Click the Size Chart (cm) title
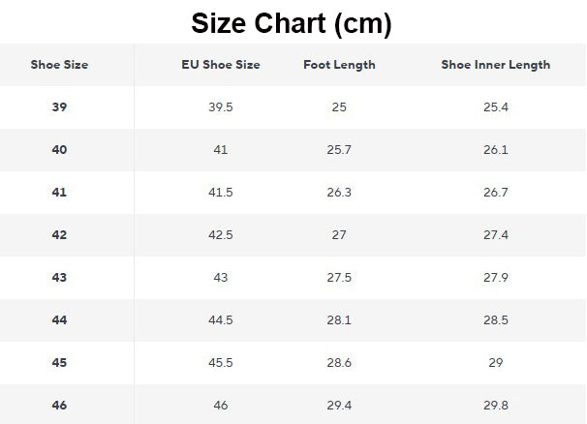The width and height of the screenshot is (587, 424). click(x=292, y=23)
